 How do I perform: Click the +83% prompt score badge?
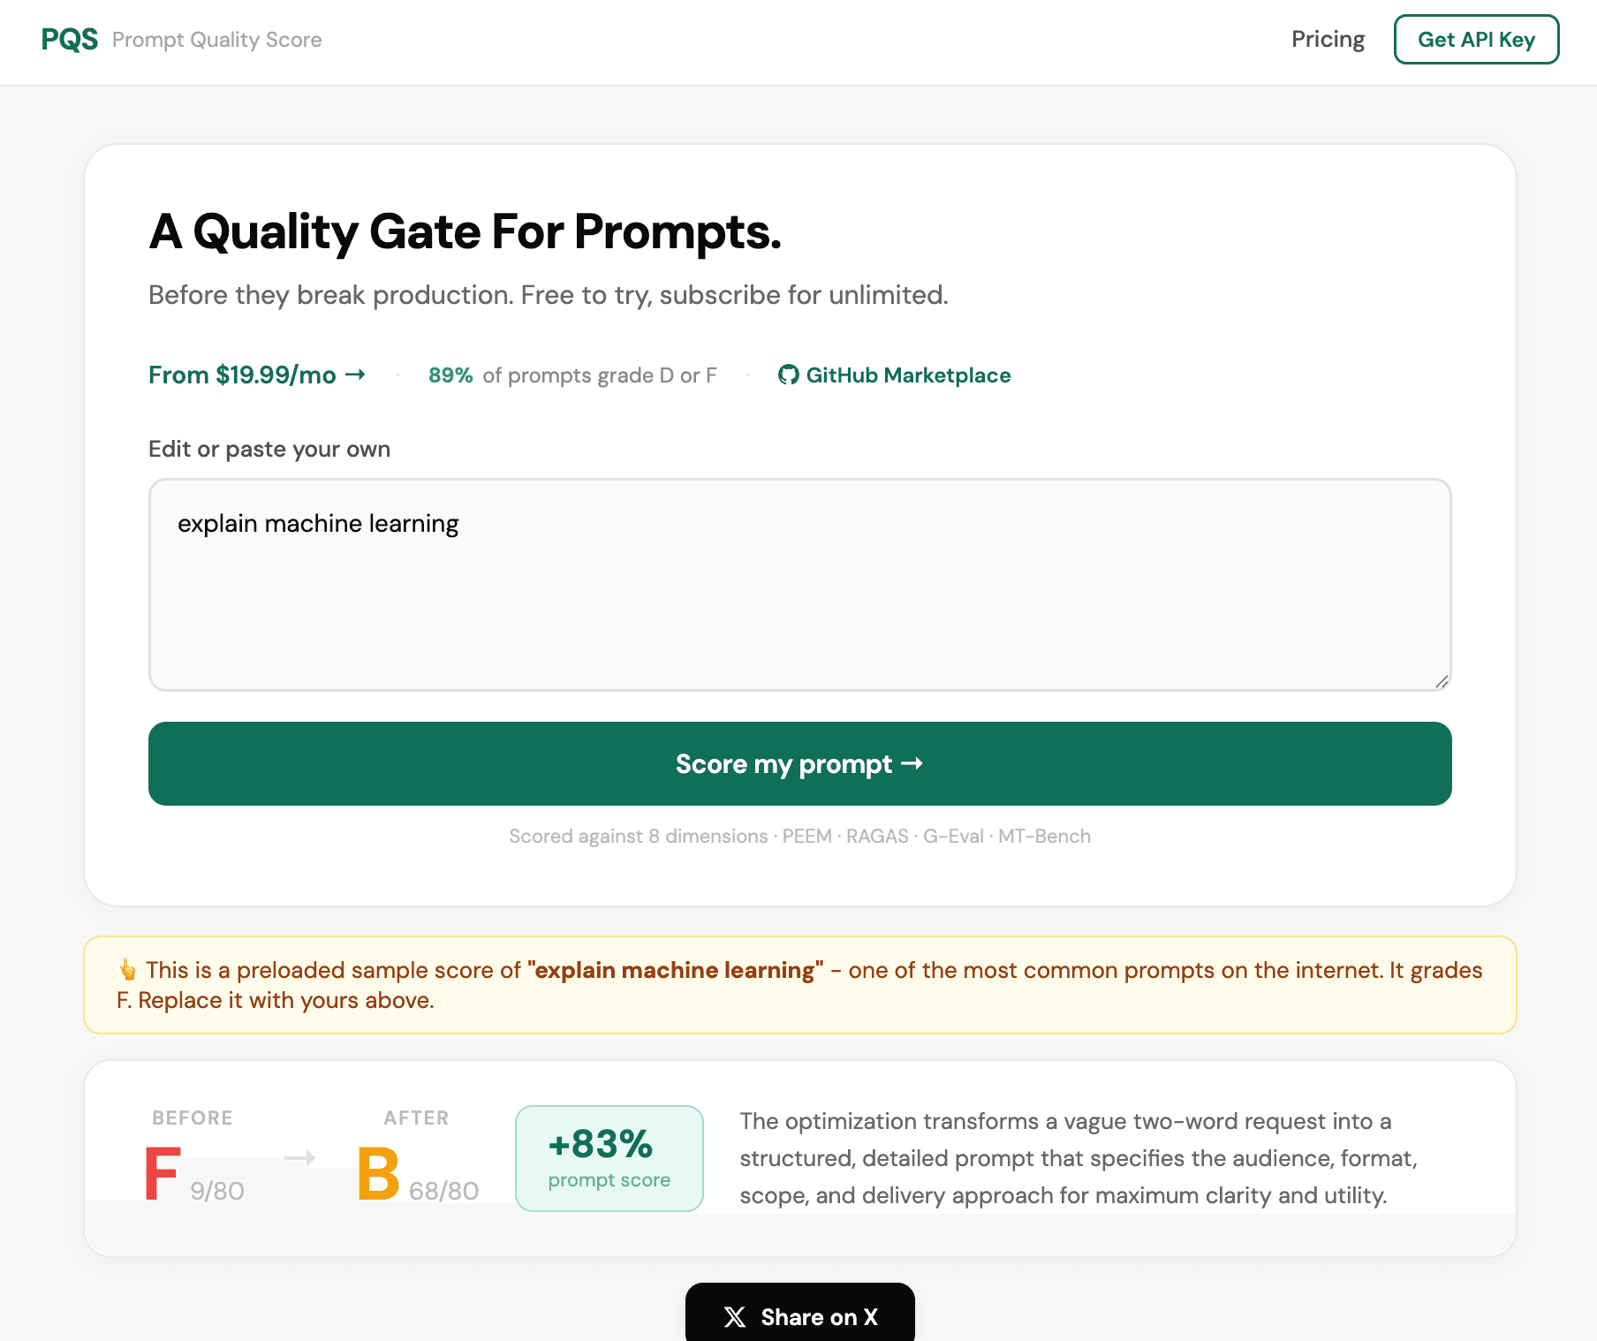(609, 1158)
